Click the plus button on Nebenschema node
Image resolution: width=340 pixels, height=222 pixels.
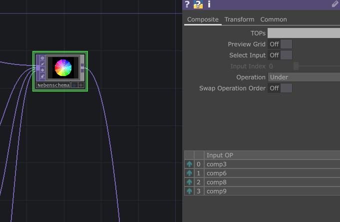(81, 85)
